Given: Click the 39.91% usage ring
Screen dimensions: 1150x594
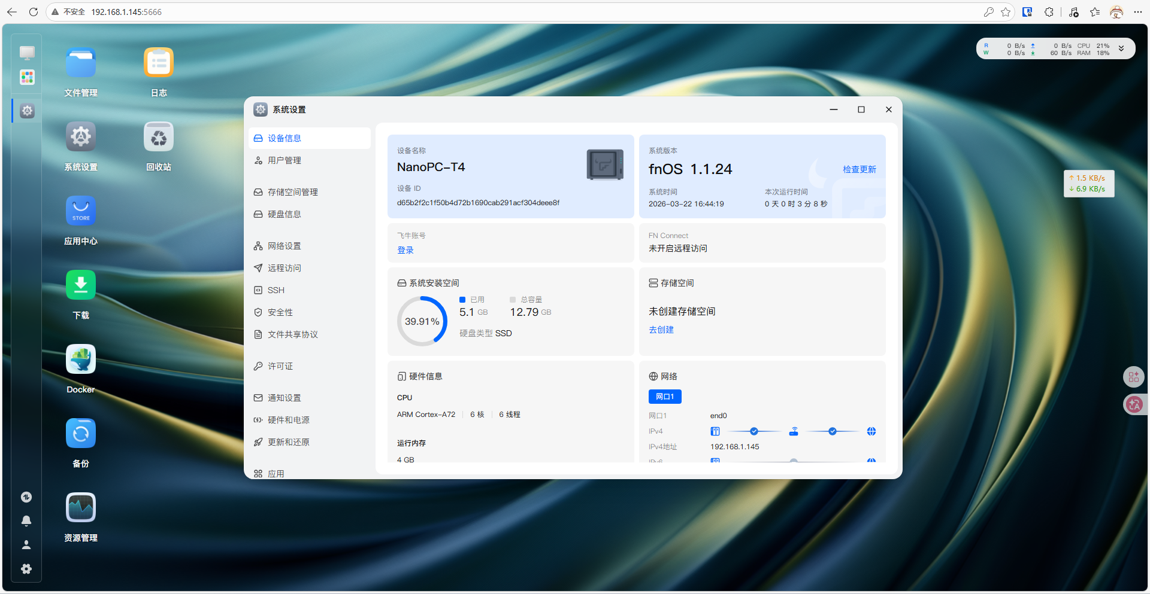Looking at the screenshot, I should point(422,321).
